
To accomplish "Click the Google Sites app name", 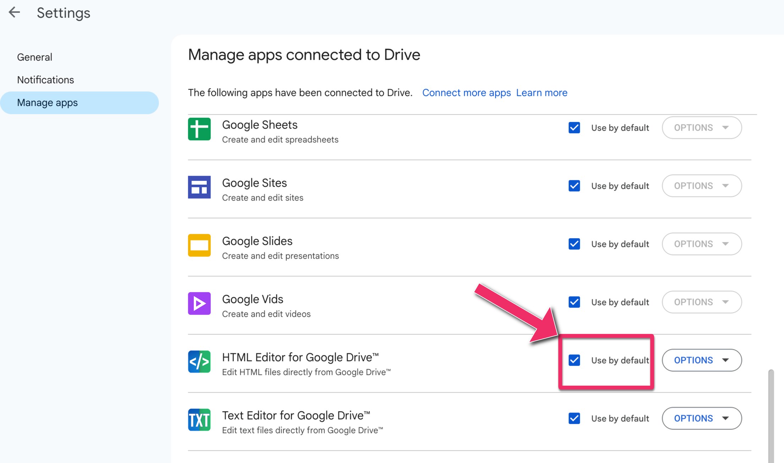I will (x=254, y=183).
